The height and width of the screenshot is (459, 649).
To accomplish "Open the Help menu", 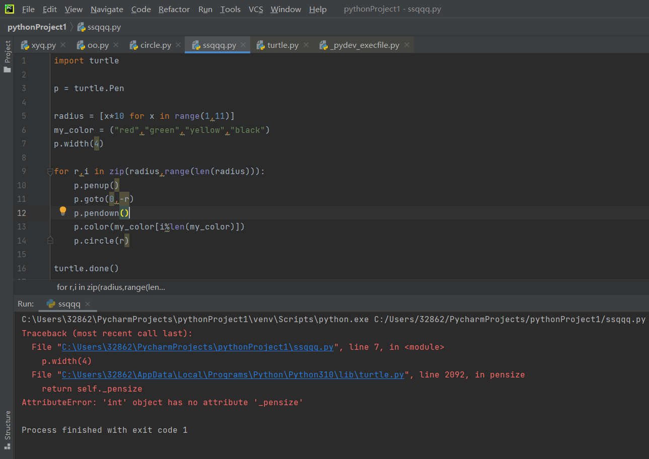I will click(318, 9).
